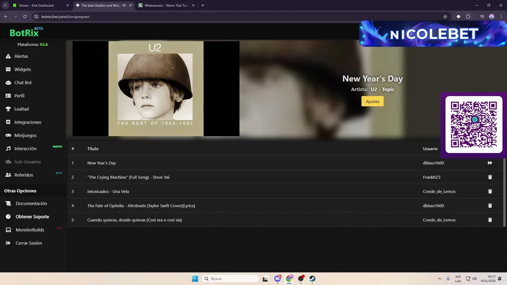Reload the BotRix page
The height and width of the screenshot is (285, 507).
(x=25, y=17)
